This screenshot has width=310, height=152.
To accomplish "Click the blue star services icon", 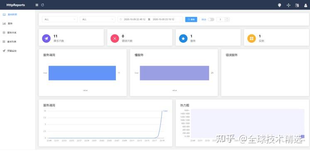I will coord(183,39).
